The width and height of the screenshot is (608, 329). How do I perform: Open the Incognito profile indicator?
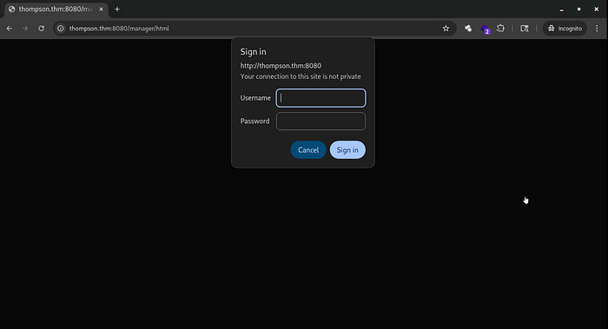click(565, 29)
